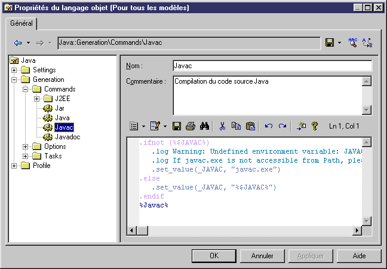Click the OK button
This screenshot has width=387, height=269.
click(x=214, y=256)
